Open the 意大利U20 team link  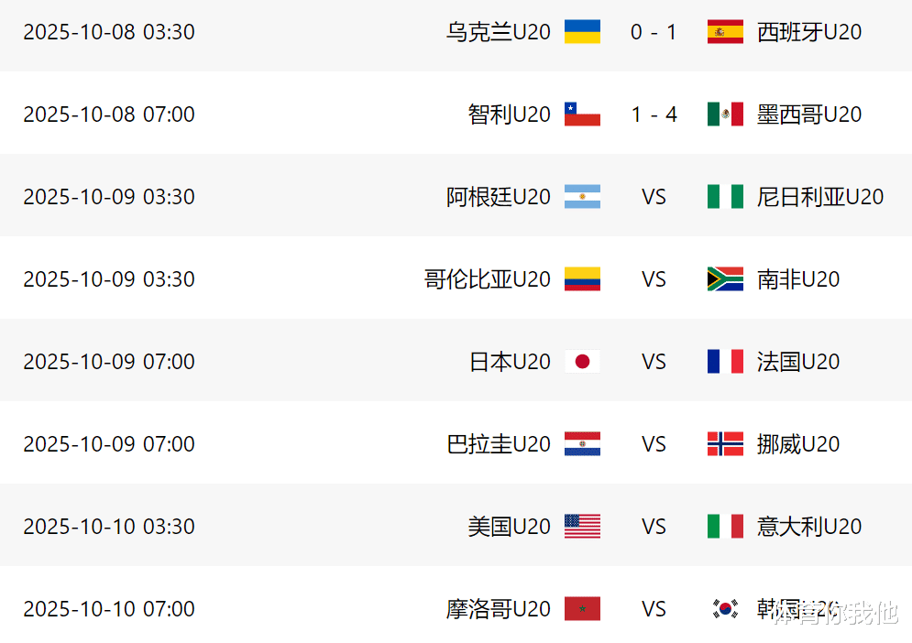coord(809,527)
